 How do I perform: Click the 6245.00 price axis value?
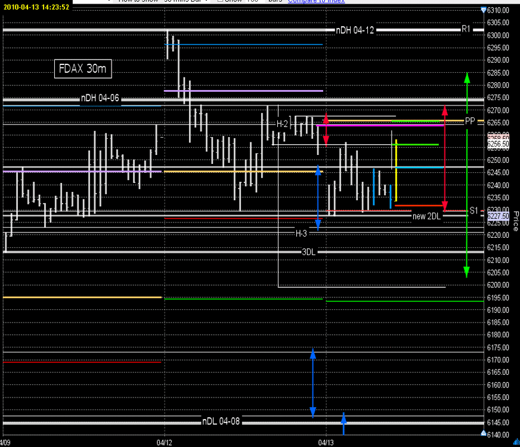click(x=498, y=172)
